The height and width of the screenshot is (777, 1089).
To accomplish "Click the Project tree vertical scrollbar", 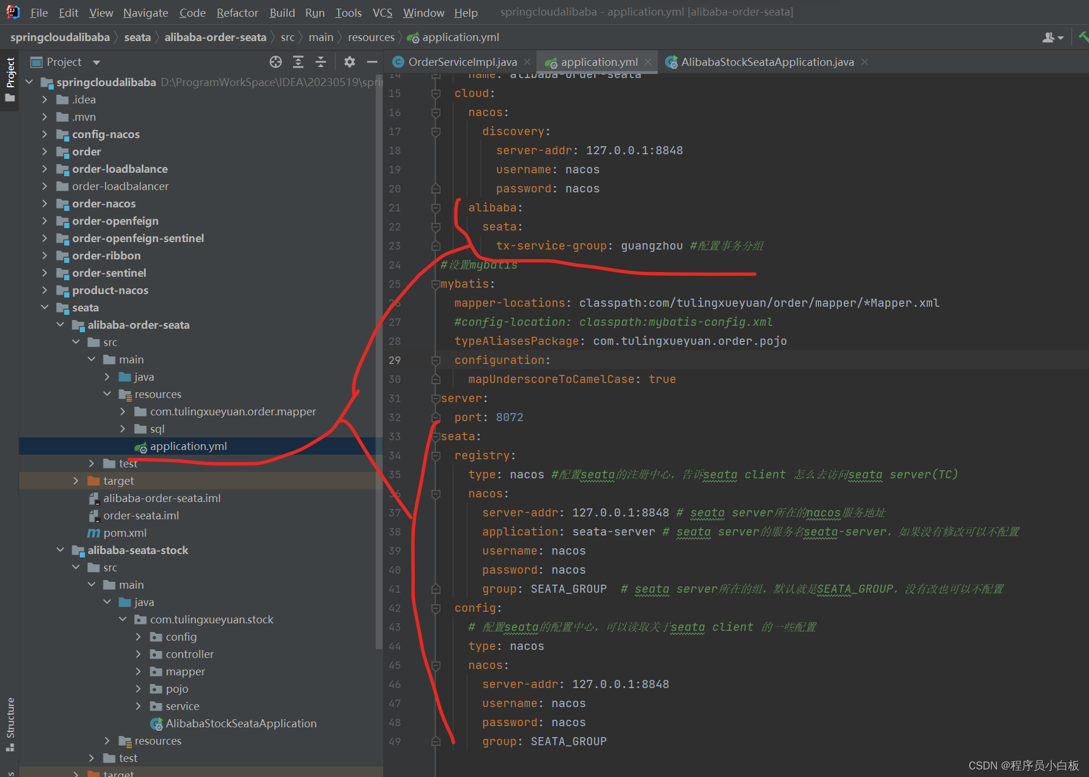I will 379,361.
